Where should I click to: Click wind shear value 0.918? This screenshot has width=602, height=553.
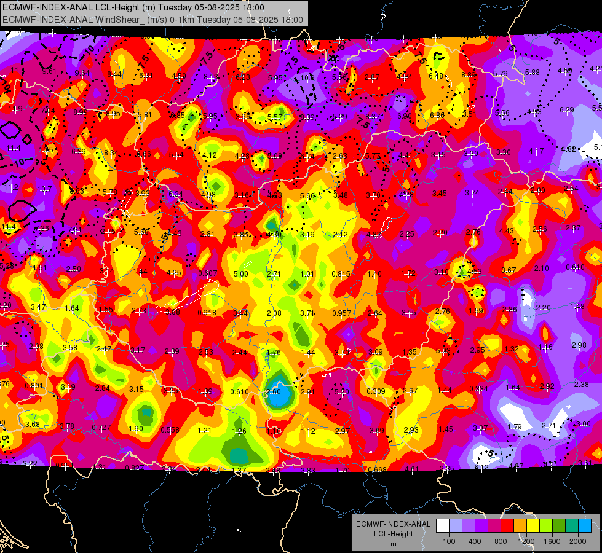coord(207,313)
